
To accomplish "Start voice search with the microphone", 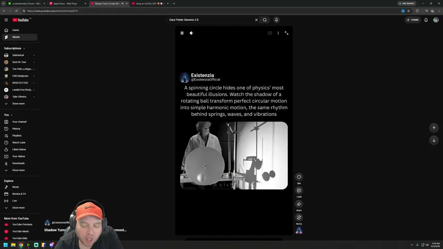I will (x=277, y=20).
